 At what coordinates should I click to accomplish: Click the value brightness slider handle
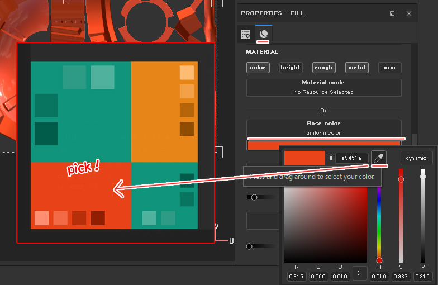point(423,177)
